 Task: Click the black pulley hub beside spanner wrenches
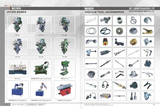134,85
